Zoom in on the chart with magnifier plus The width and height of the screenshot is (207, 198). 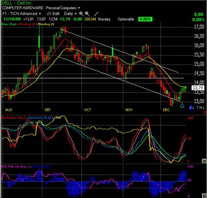coord(81,14)
